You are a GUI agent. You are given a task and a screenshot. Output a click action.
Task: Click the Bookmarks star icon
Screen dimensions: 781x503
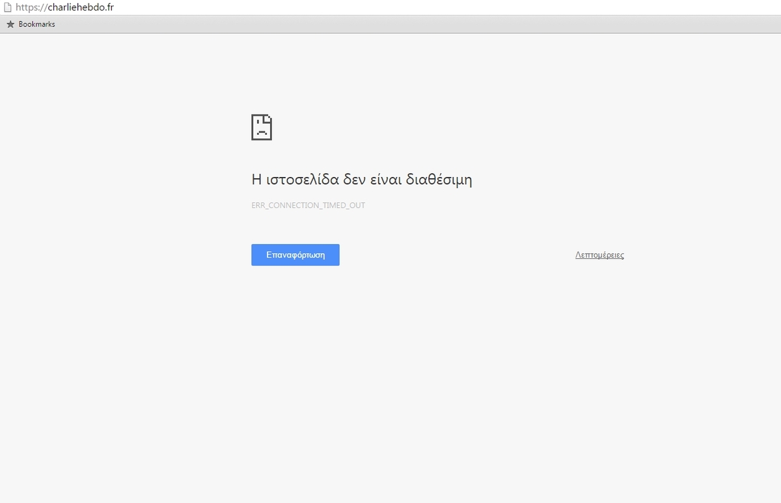tap(10, 24)
